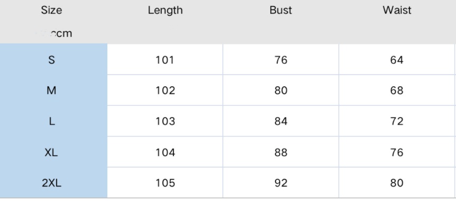Image resolution: width=456 pixels, height=201 pixels.
Task: Click the length value 105
Action: tap(165, 183)
